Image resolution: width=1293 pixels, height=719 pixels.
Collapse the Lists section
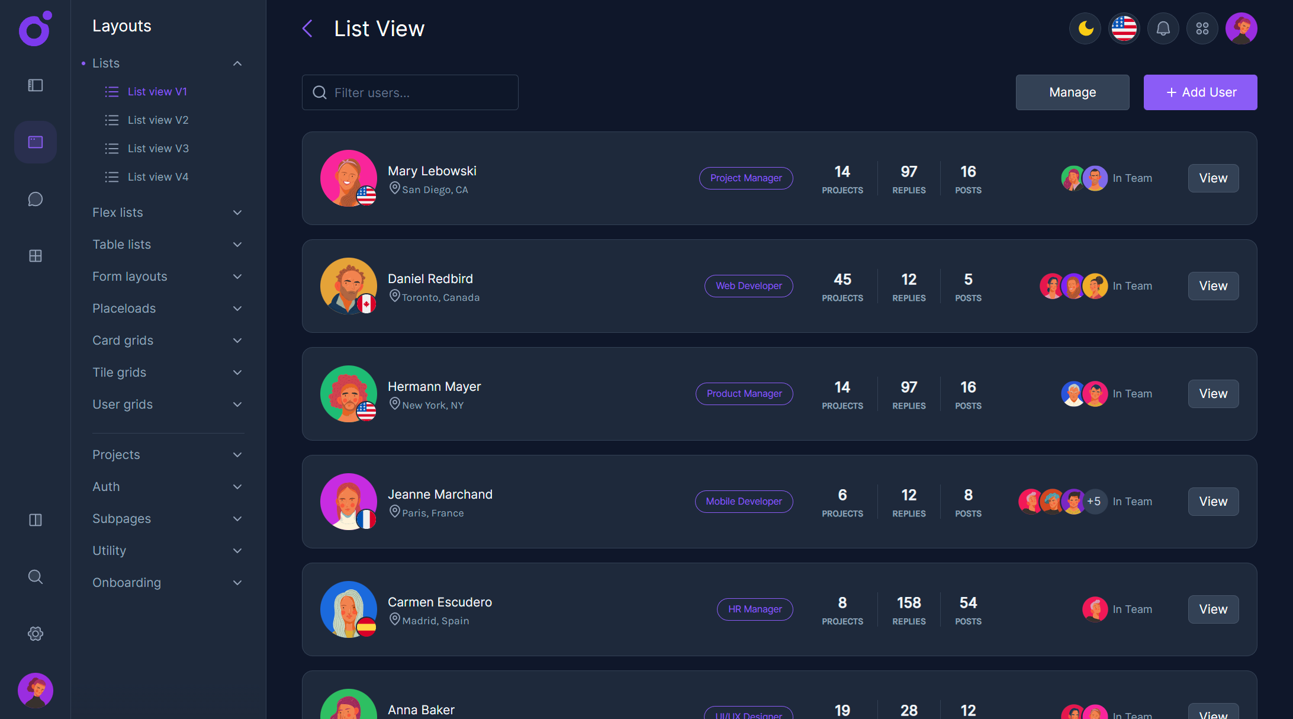pos(237,63)
